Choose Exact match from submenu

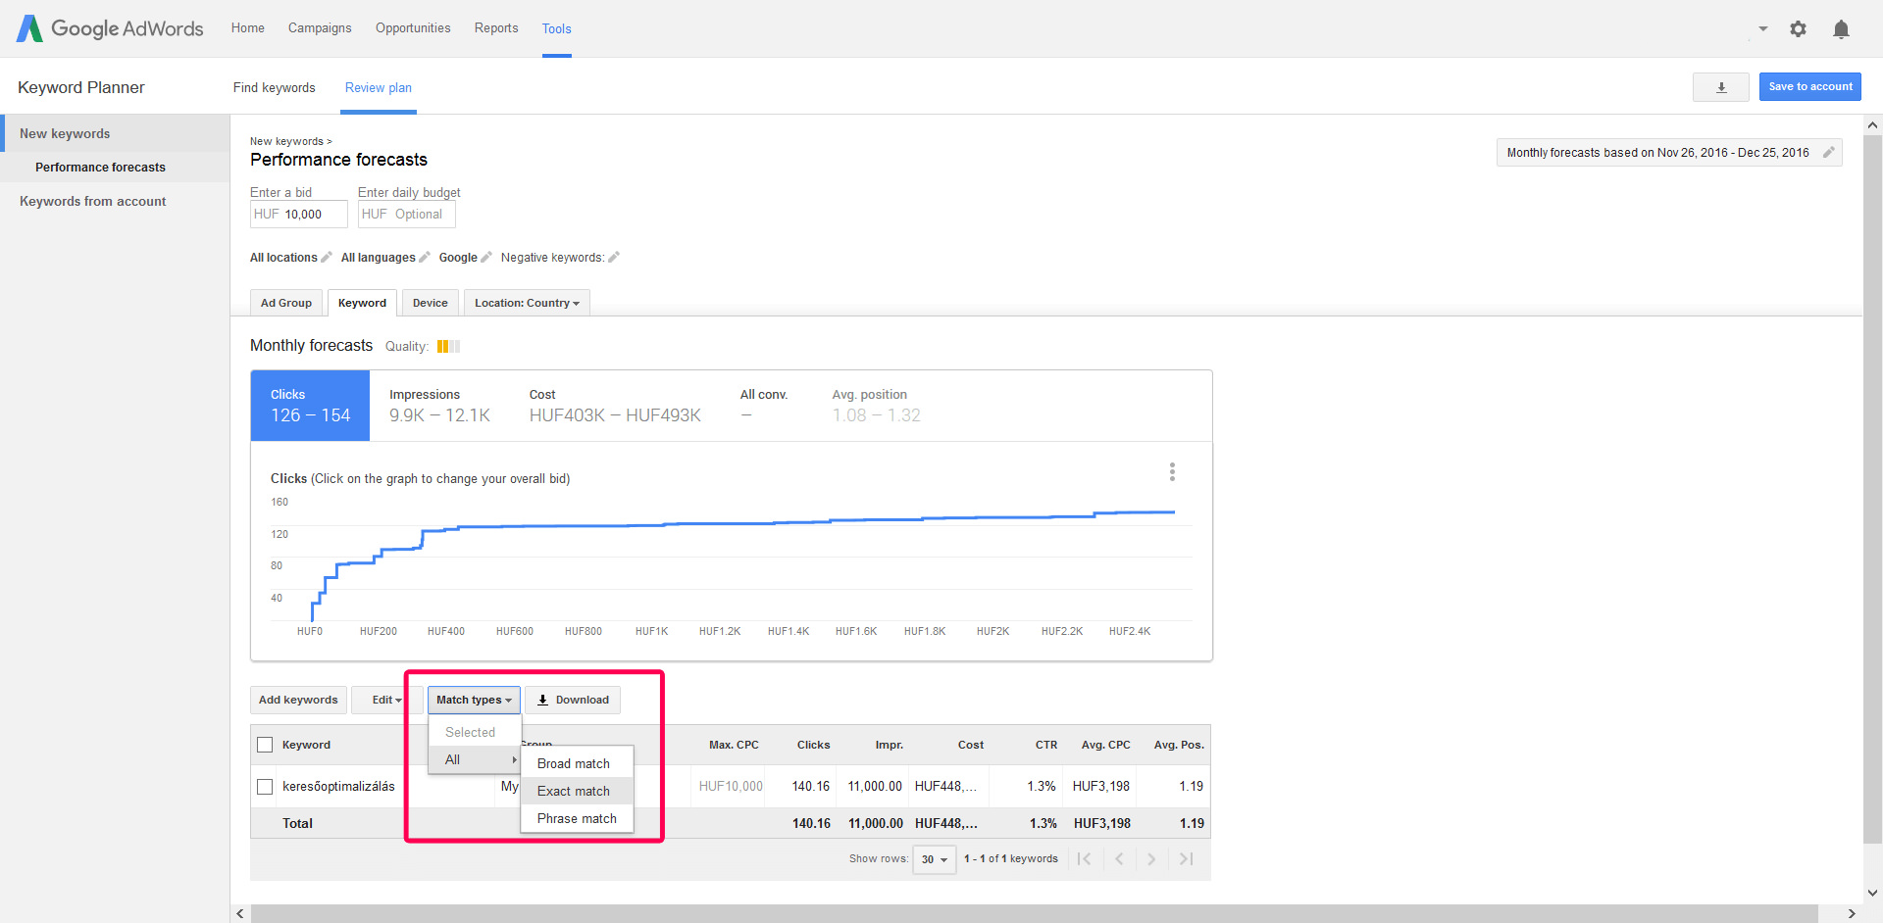(x=577, y=791)
